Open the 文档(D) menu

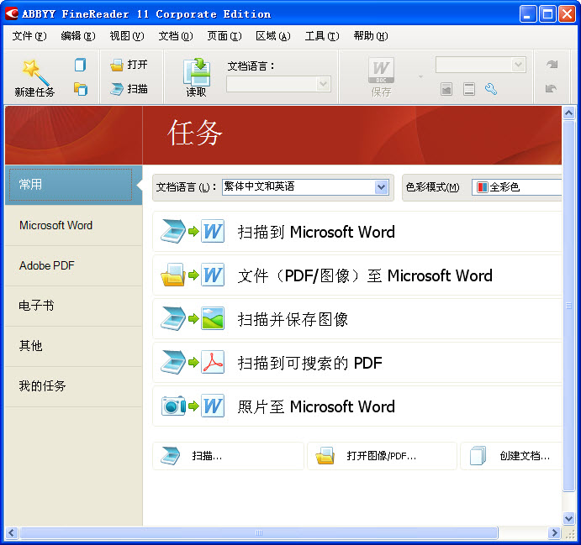pos(176,36)
